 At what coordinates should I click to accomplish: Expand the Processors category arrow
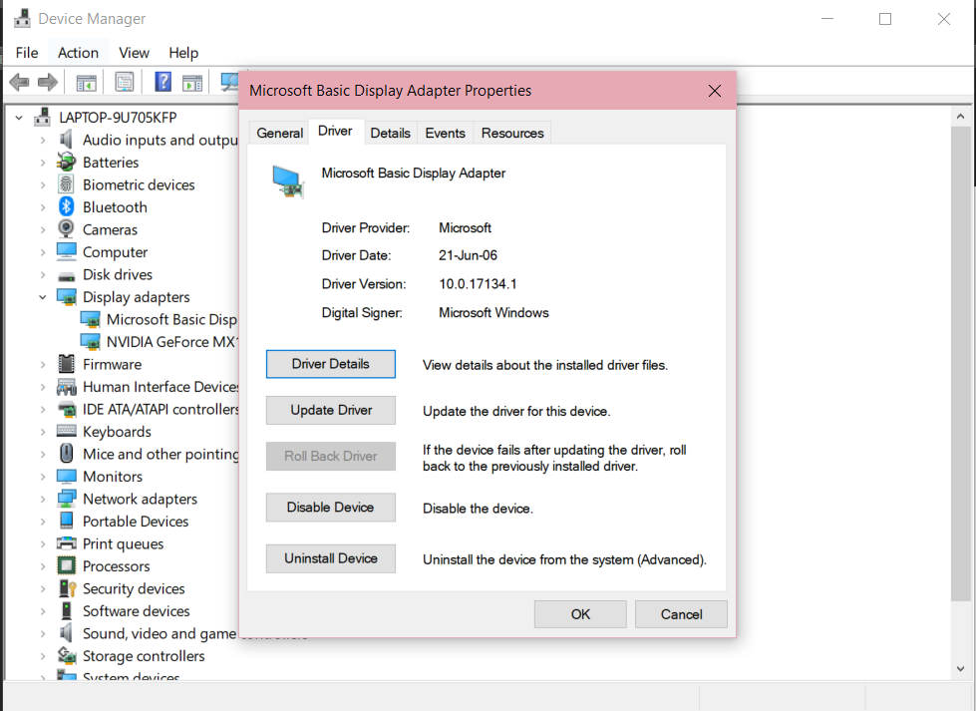coord(42,566)
